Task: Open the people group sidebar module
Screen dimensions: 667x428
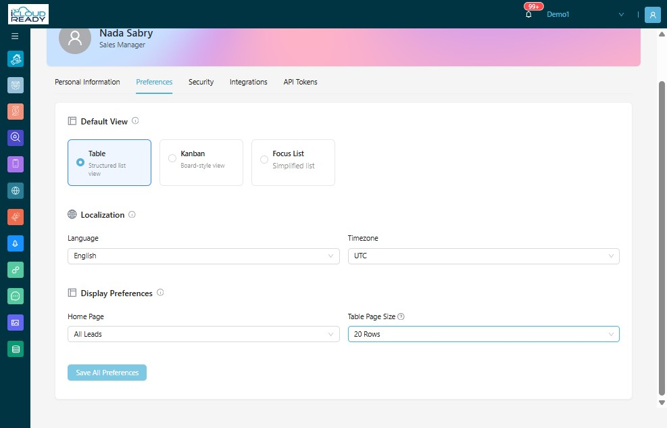Action: (16, 85)
